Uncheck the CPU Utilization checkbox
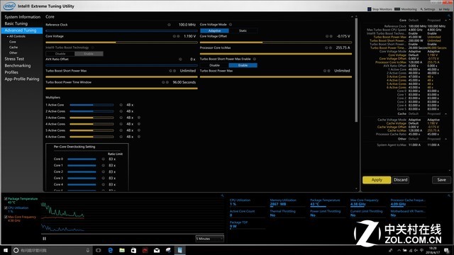The width and height of the screenshot is (454, 255). [6, 208]
